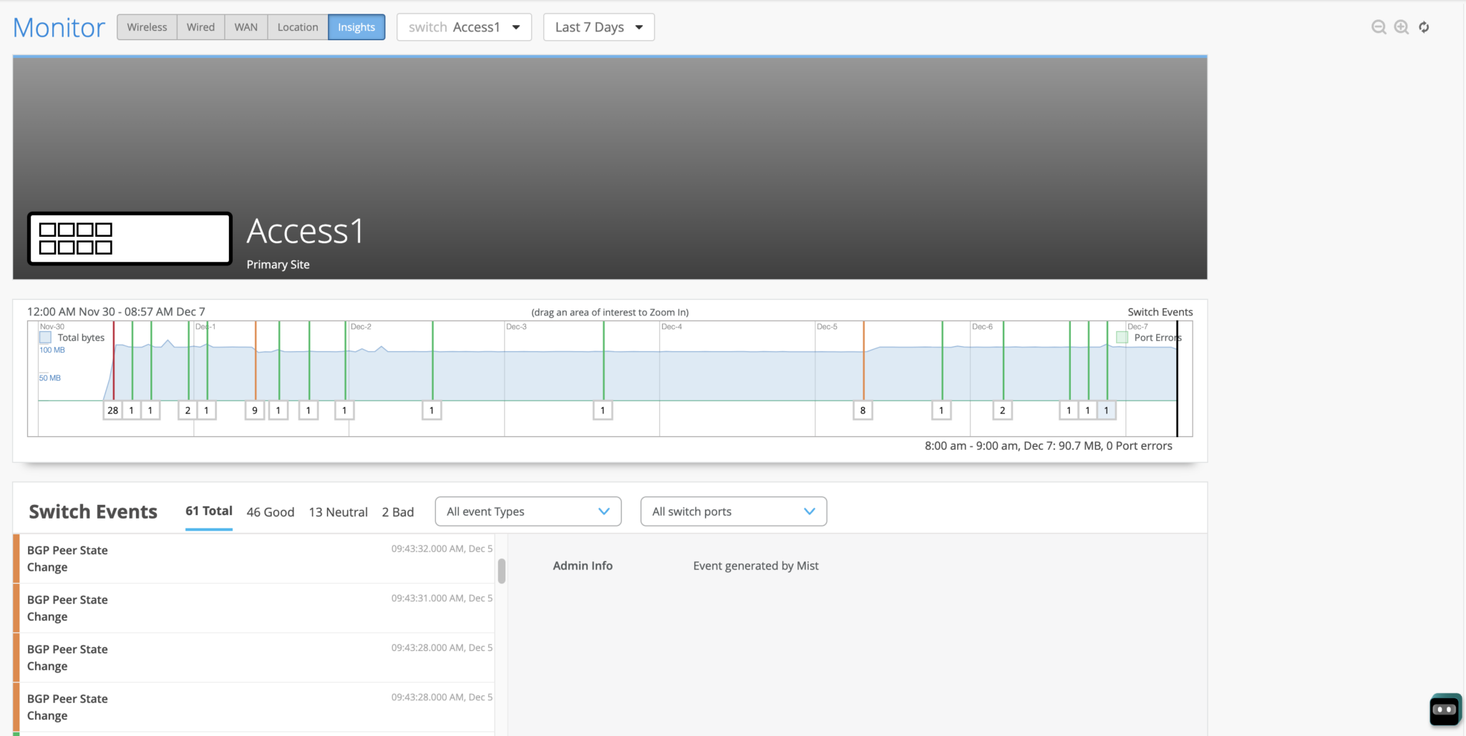Select the Location tab
Image resolution: width=1466 pixels, height=736 pixels.
pos(297,27)
